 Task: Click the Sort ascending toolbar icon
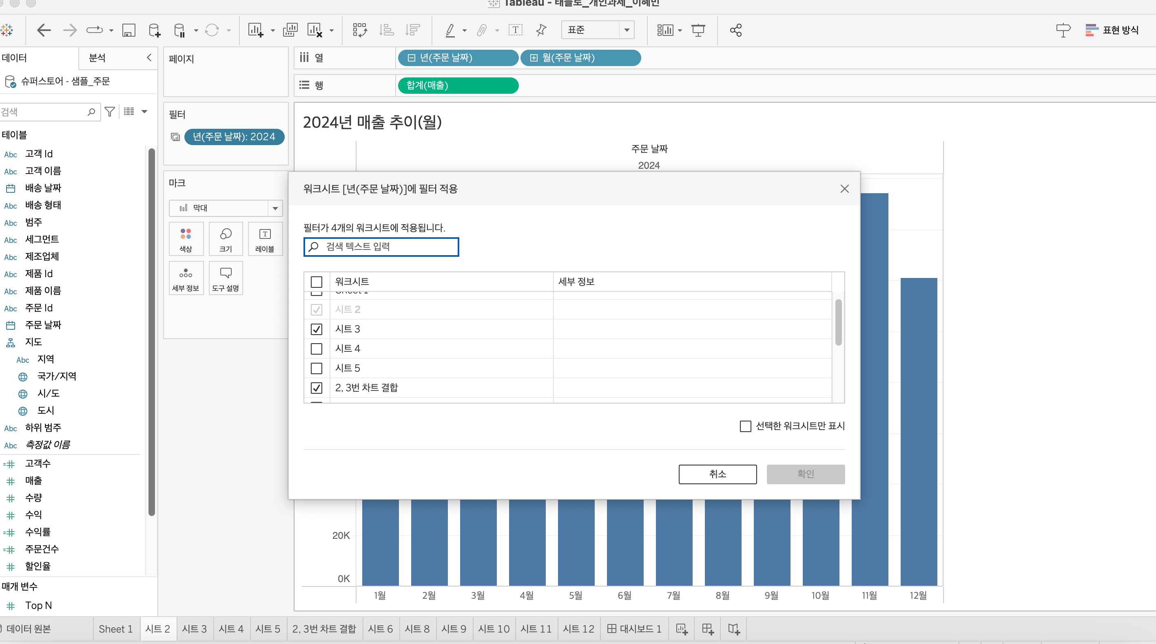(x=386, y=31)
